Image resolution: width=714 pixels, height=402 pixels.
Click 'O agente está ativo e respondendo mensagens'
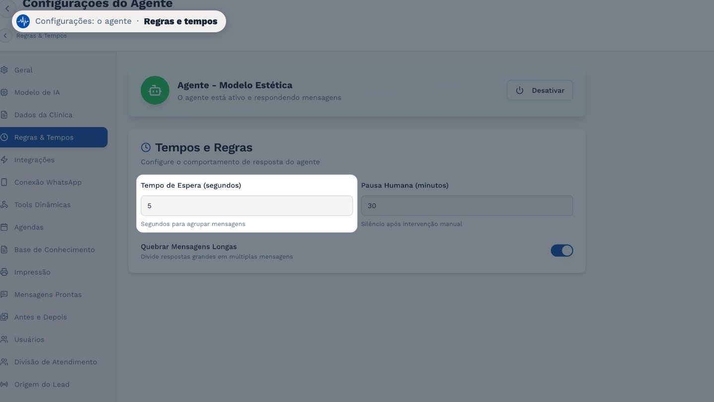(259, 98)
